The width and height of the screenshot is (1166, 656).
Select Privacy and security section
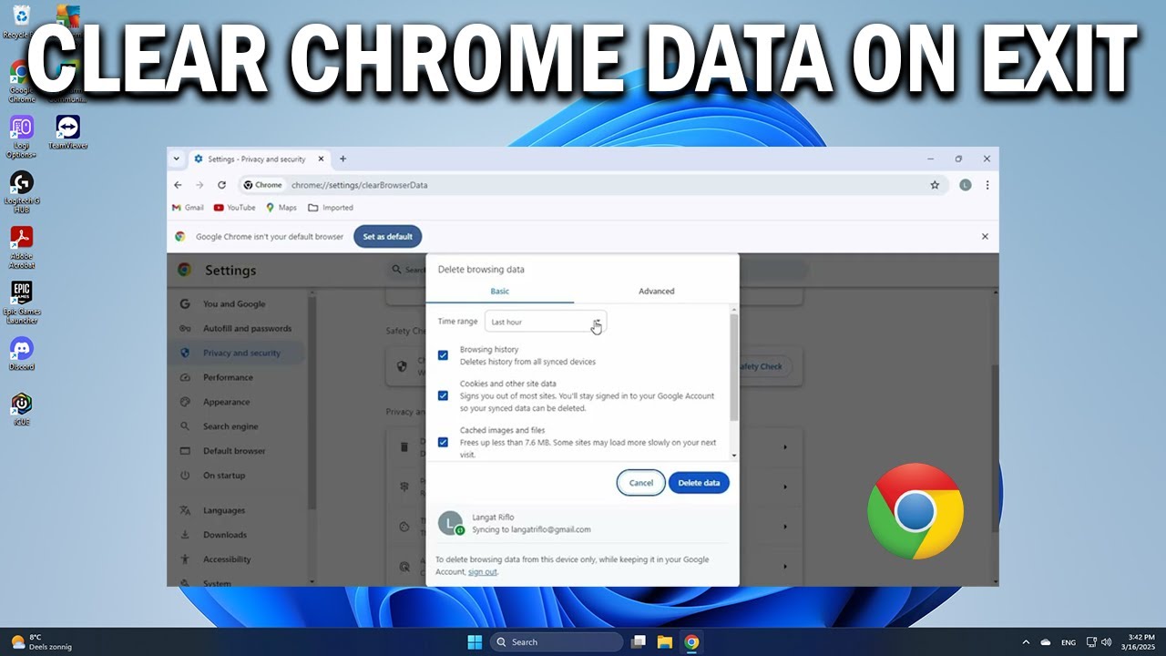pos(241,354)
